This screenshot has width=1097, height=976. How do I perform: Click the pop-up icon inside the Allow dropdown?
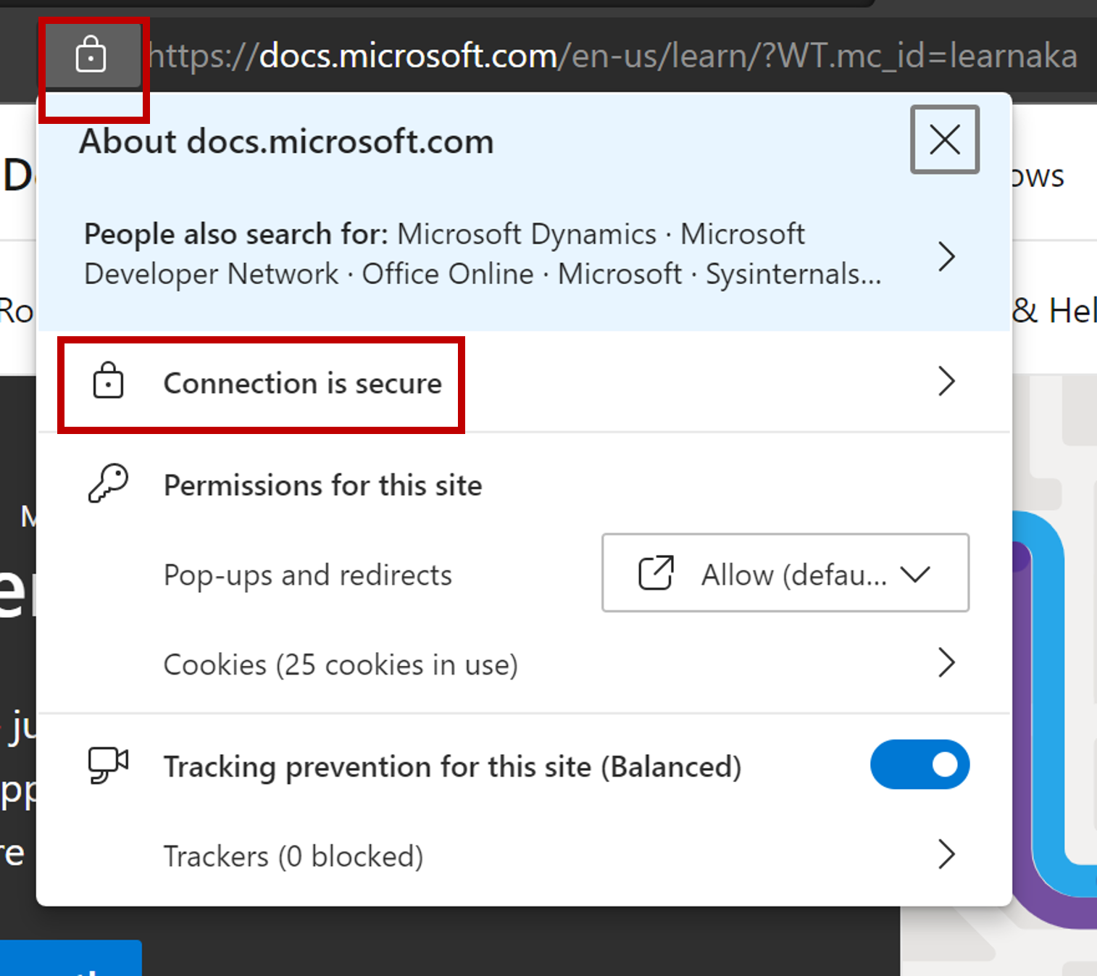click(x=656, y=573)
